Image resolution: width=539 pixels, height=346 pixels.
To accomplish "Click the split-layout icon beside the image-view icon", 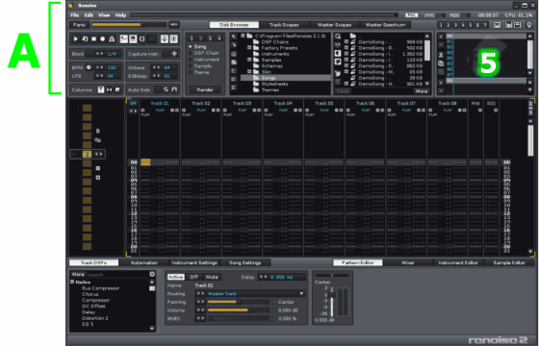I will (509, 25).
